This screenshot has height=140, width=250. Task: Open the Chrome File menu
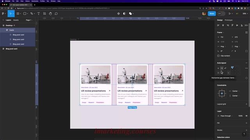(x=13, y=1)
